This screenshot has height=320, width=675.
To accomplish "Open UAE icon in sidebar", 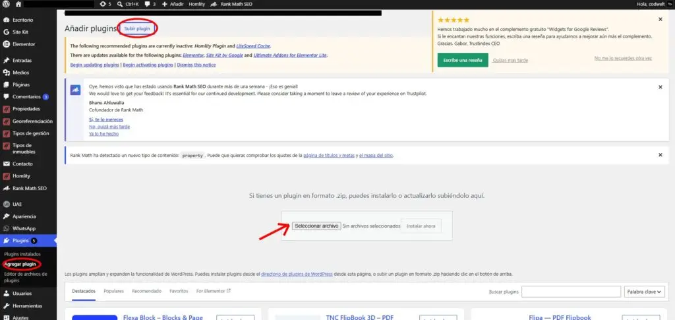I will [x=6, y=204].
